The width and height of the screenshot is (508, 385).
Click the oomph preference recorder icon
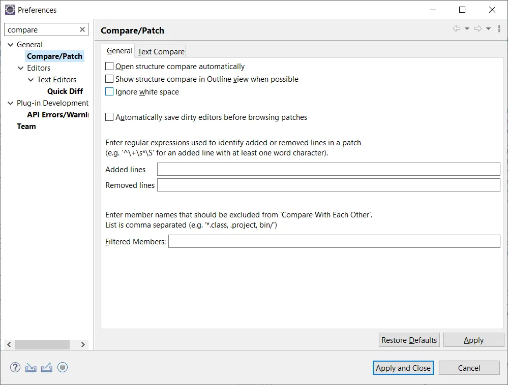point(63,367)
